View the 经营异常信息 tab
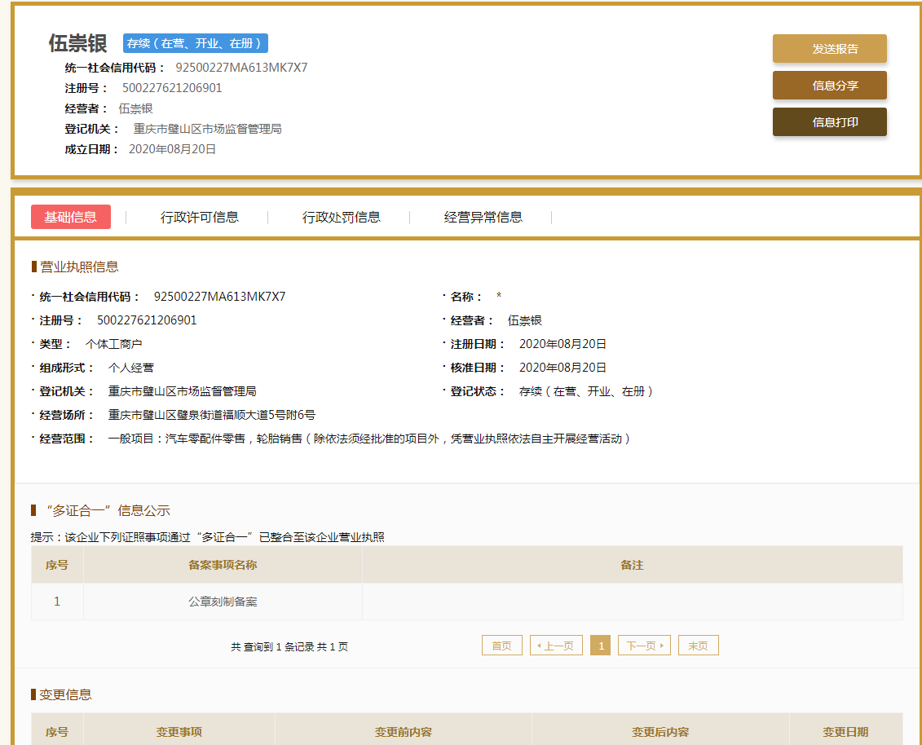The height and width of the screenshot is (745, 922). coord(483,217)
